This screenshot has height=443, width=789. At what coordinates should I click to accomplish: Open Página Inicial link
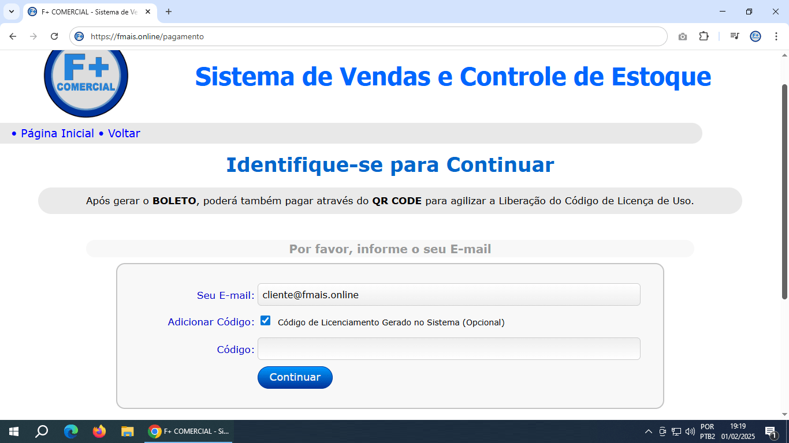[x=57, y=133]
